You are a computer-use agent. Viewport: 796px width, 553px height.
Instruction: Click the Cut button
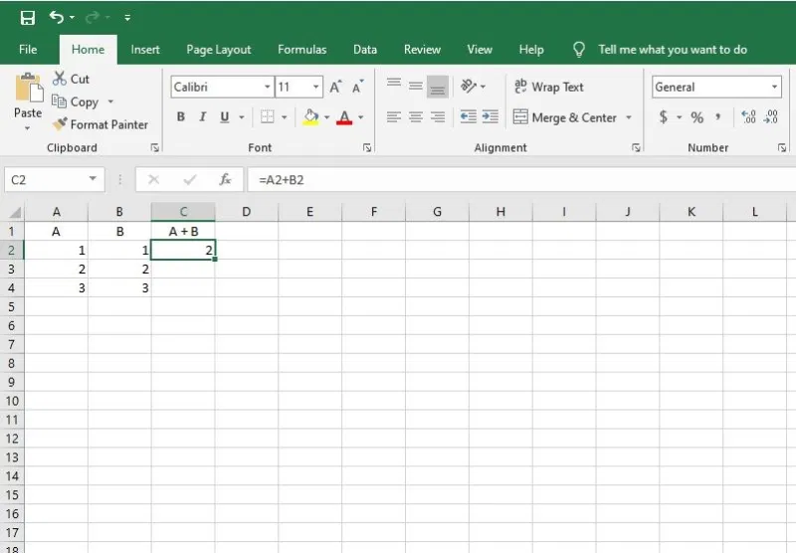pyautogui.click(x=72, y=79)
